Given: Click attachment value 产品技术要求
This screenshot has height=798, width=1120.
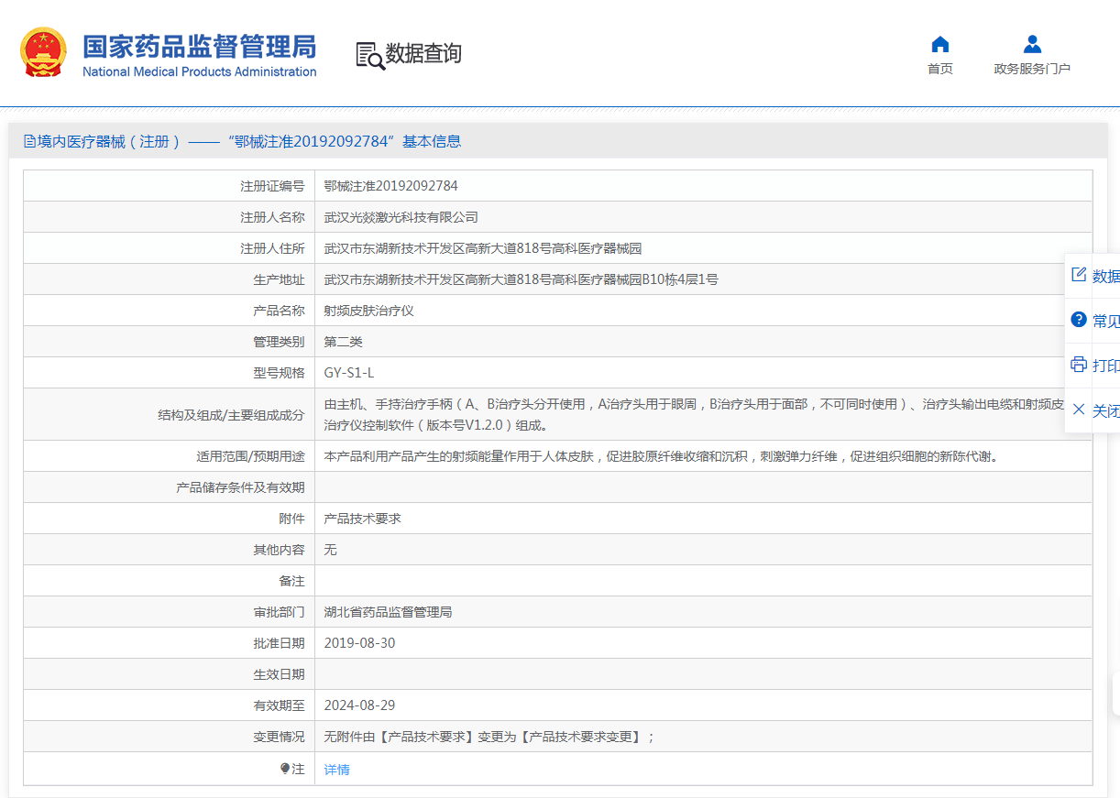Looking at the screenshot, I should [x=363, y=519].
